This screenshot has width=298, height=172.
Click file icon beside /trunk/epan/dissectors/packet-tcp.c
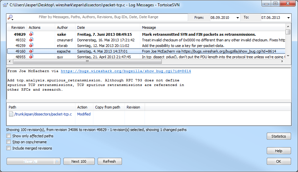tap(11, 114)
